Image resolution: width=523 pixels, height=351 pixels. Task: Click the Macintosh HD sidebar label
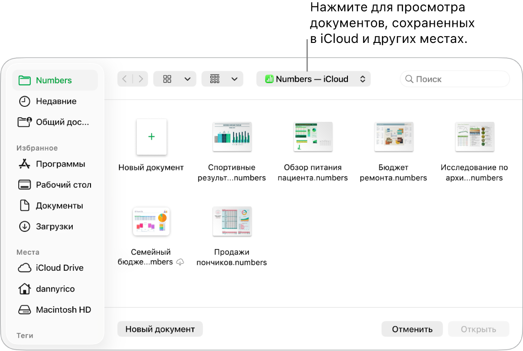(x=64, y=310)
